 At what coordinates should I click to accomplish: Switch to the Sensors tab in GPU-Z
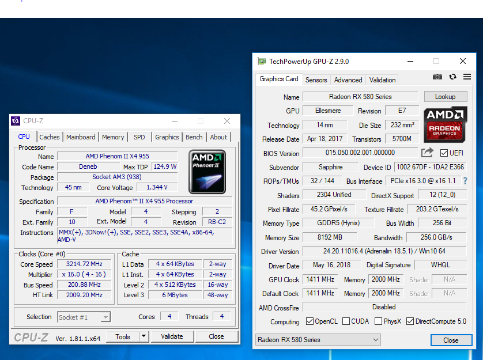(316, 80)
